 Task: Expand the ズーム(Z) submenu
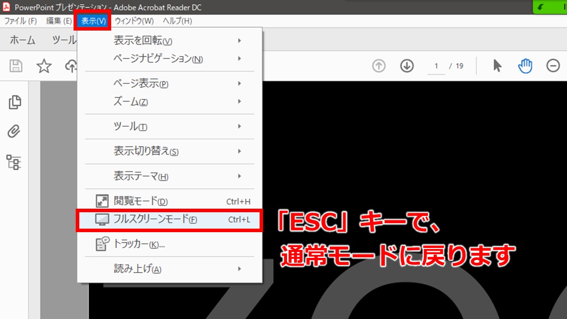pyautogui.click(x=170, y=101)
